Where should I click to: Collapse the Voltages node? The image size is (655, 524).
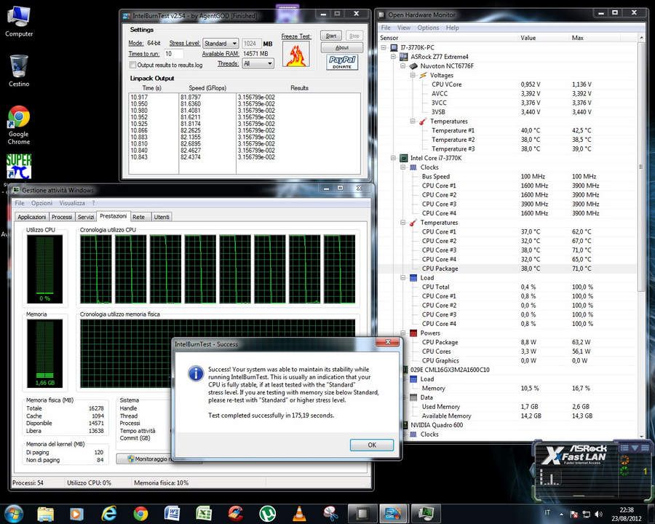pyautogui.click(x=413, y=75)
